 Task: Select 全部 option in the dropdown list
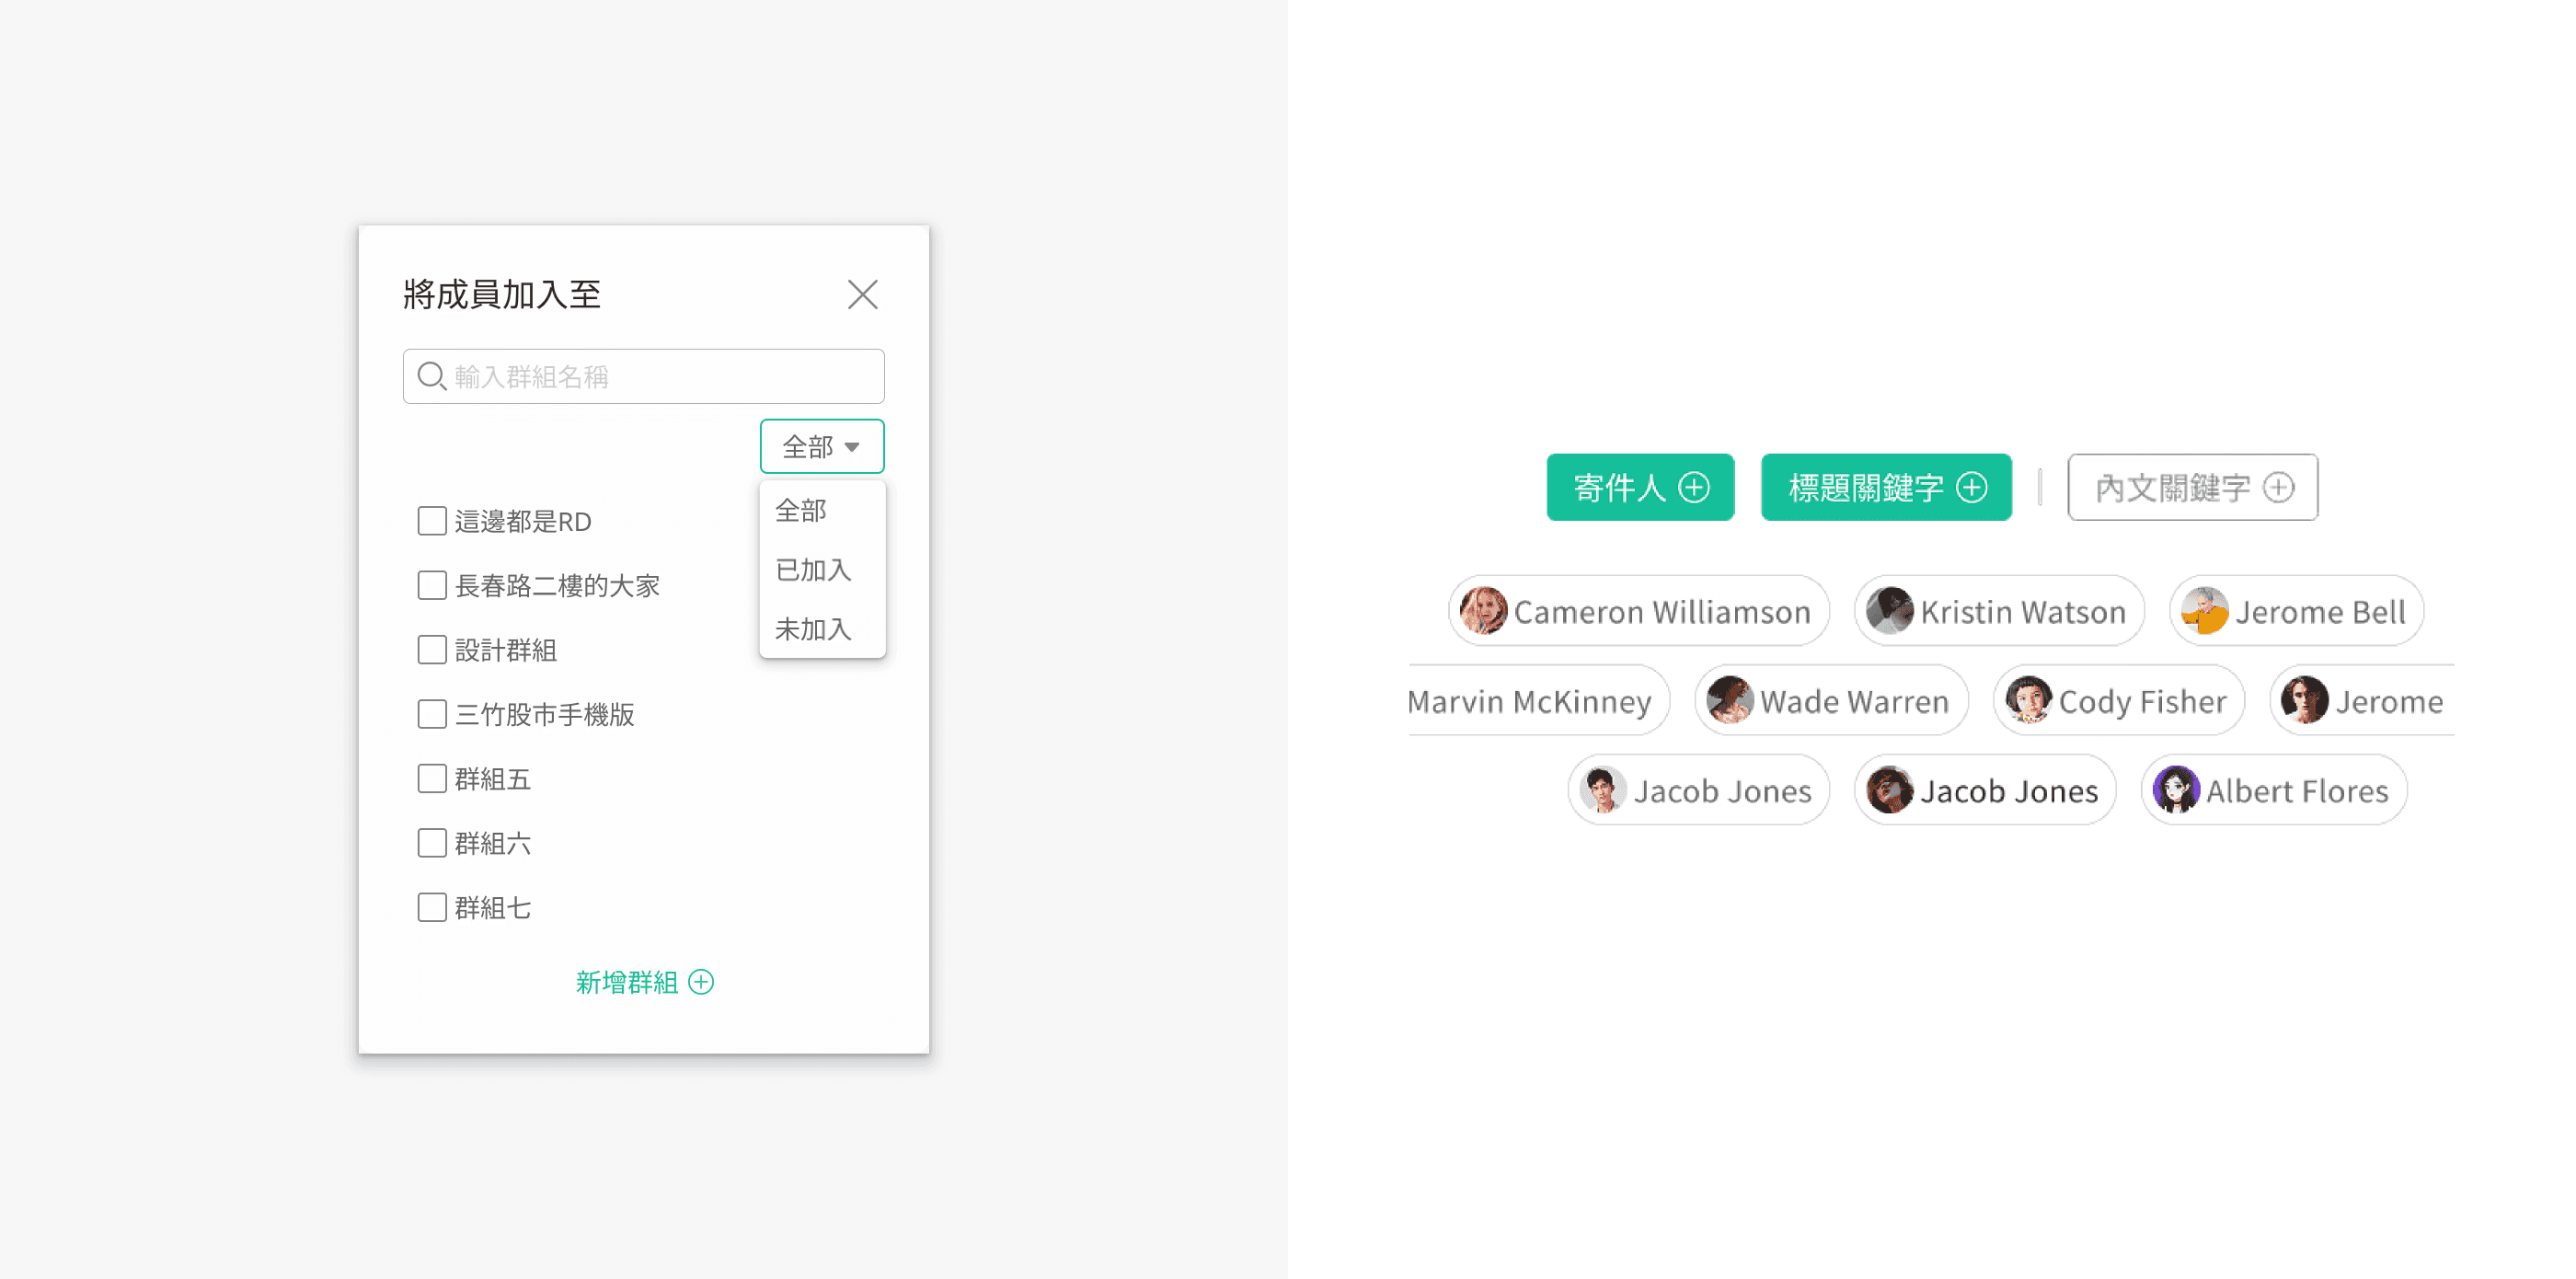point(801,511)
